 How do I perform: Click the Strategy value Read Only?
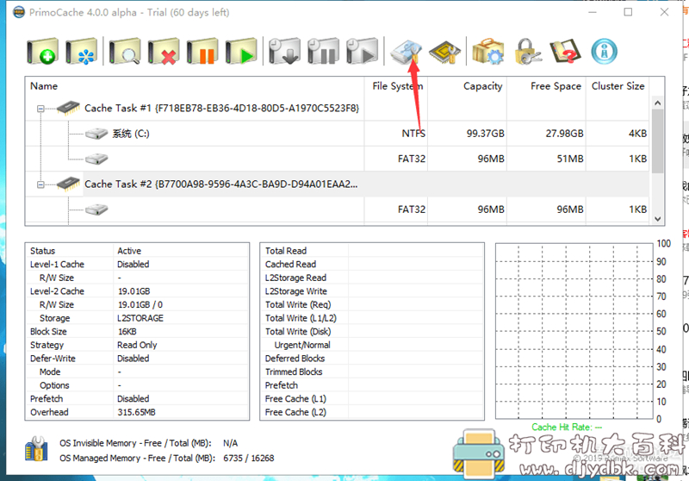[137, 345]
